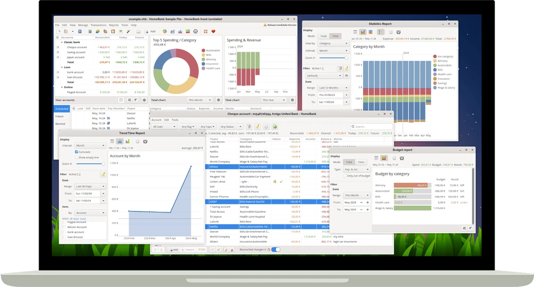Viewport: 534px width, 287px height.
Task: Click the print icon in Trend Time Report
Action: (146, 141)
